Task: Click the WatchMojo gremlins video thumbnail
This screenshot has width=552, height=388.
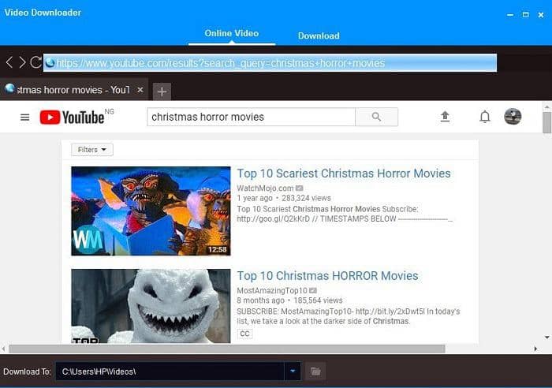Action: pyautogui.click(x=151, y=211)
